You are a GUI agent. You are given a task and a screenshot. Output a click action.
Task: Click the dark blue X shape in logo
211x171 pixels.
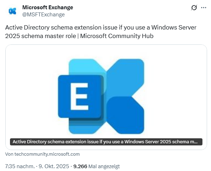(126, 115)
